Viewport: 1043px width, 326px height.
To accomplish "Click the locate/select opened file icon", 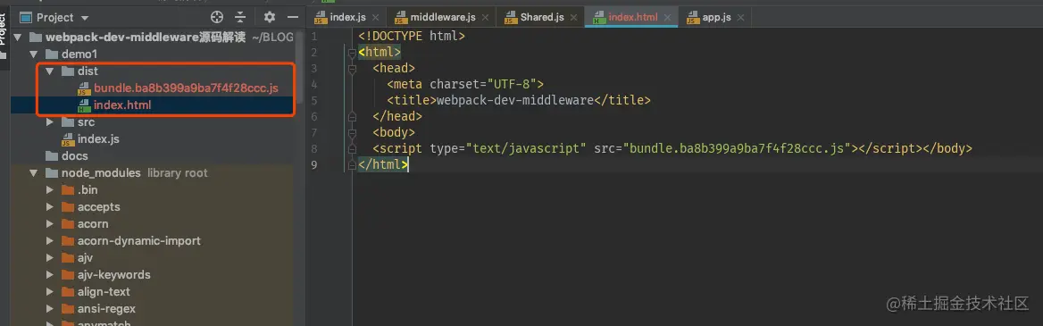I will [217, 17].
